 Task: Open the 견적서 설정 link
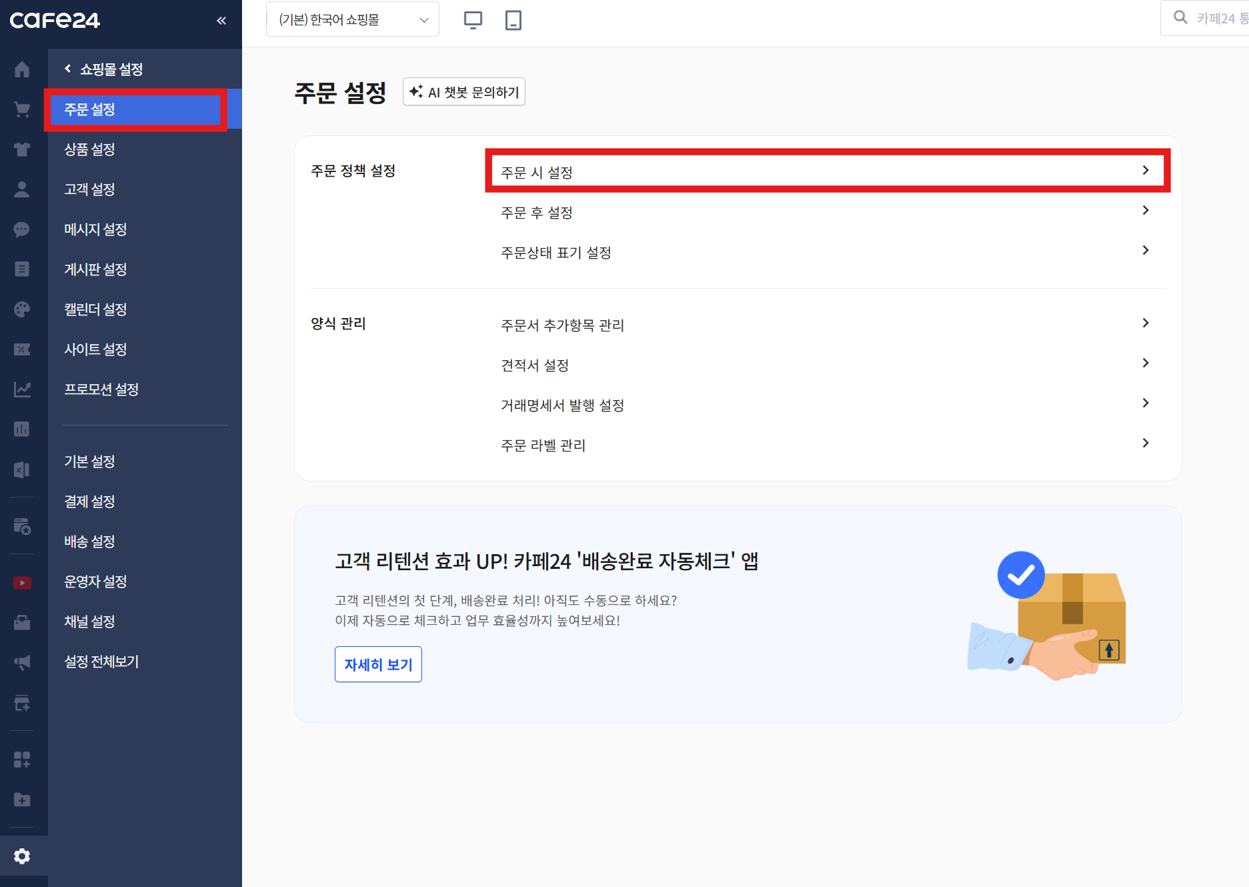tap(535, 365)
